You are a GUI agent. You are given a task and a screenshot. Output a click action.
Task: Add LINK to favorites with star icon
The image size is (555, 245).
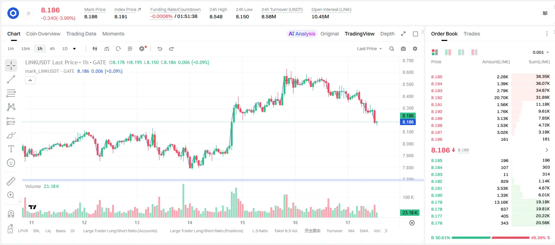coord(29,14)
